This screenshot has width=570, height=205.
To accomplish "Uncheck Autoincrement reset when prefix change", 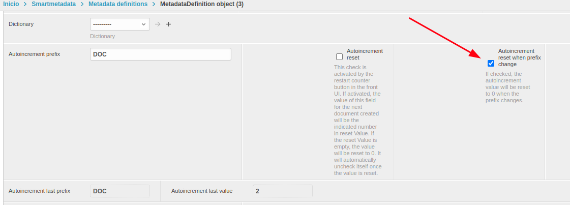I will coord(491,64).
